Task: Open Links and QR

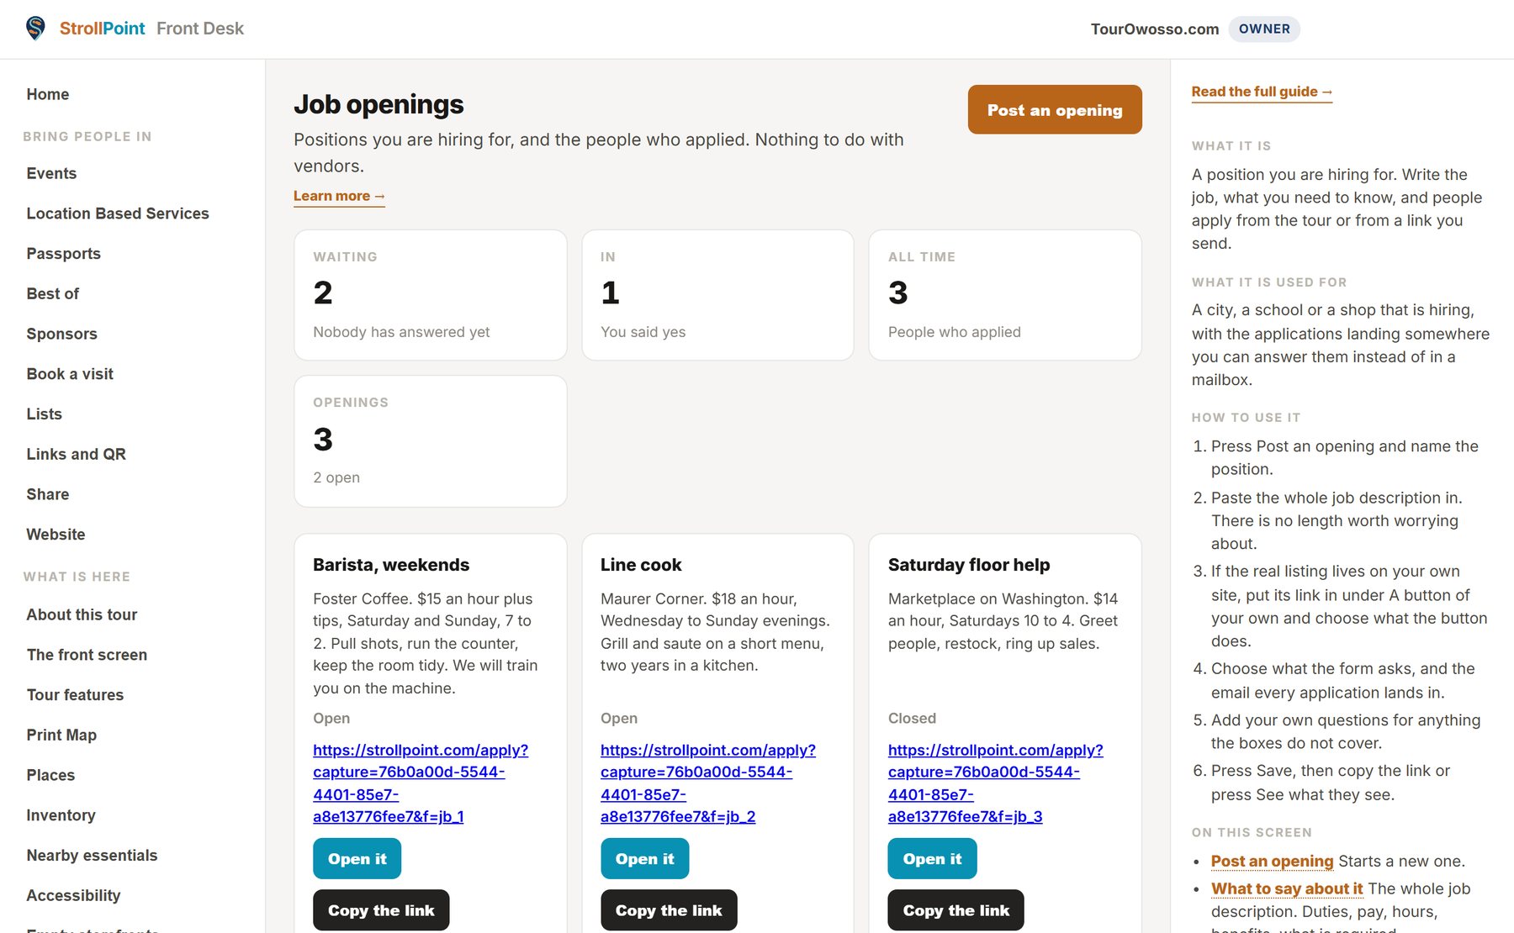Action: 77,454
